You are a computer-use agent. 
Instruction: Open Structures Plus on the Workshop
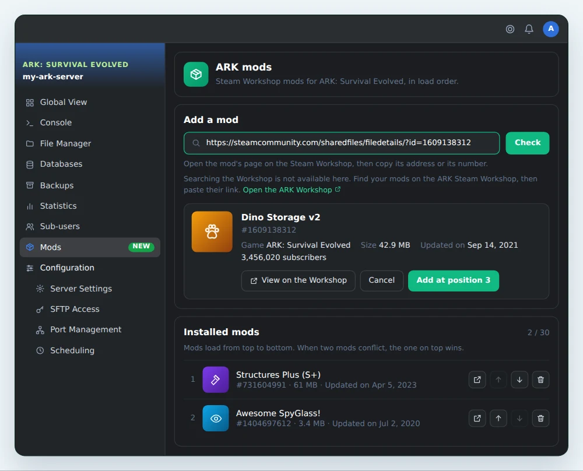click(477, 379)
